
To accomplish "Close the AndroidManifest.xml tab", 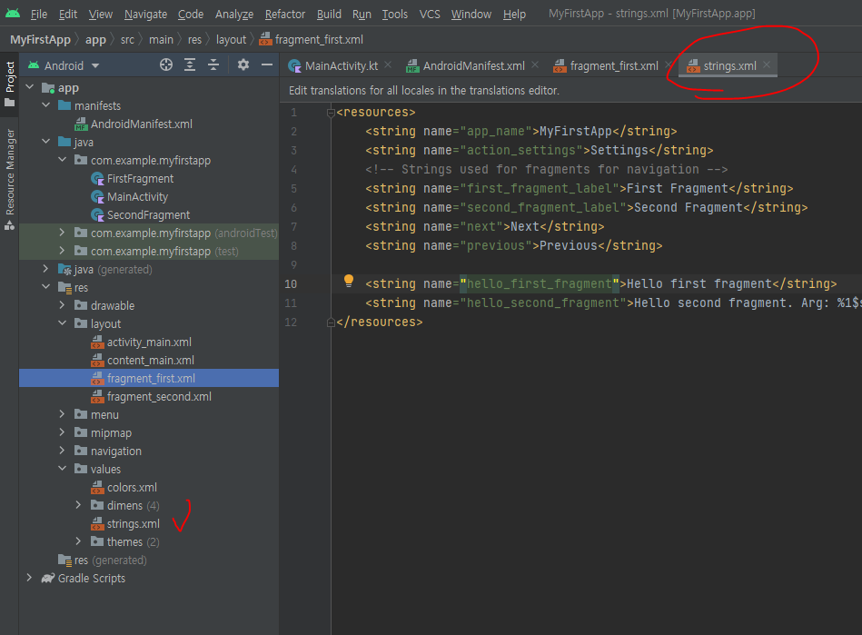I will [x=535, y=64].
